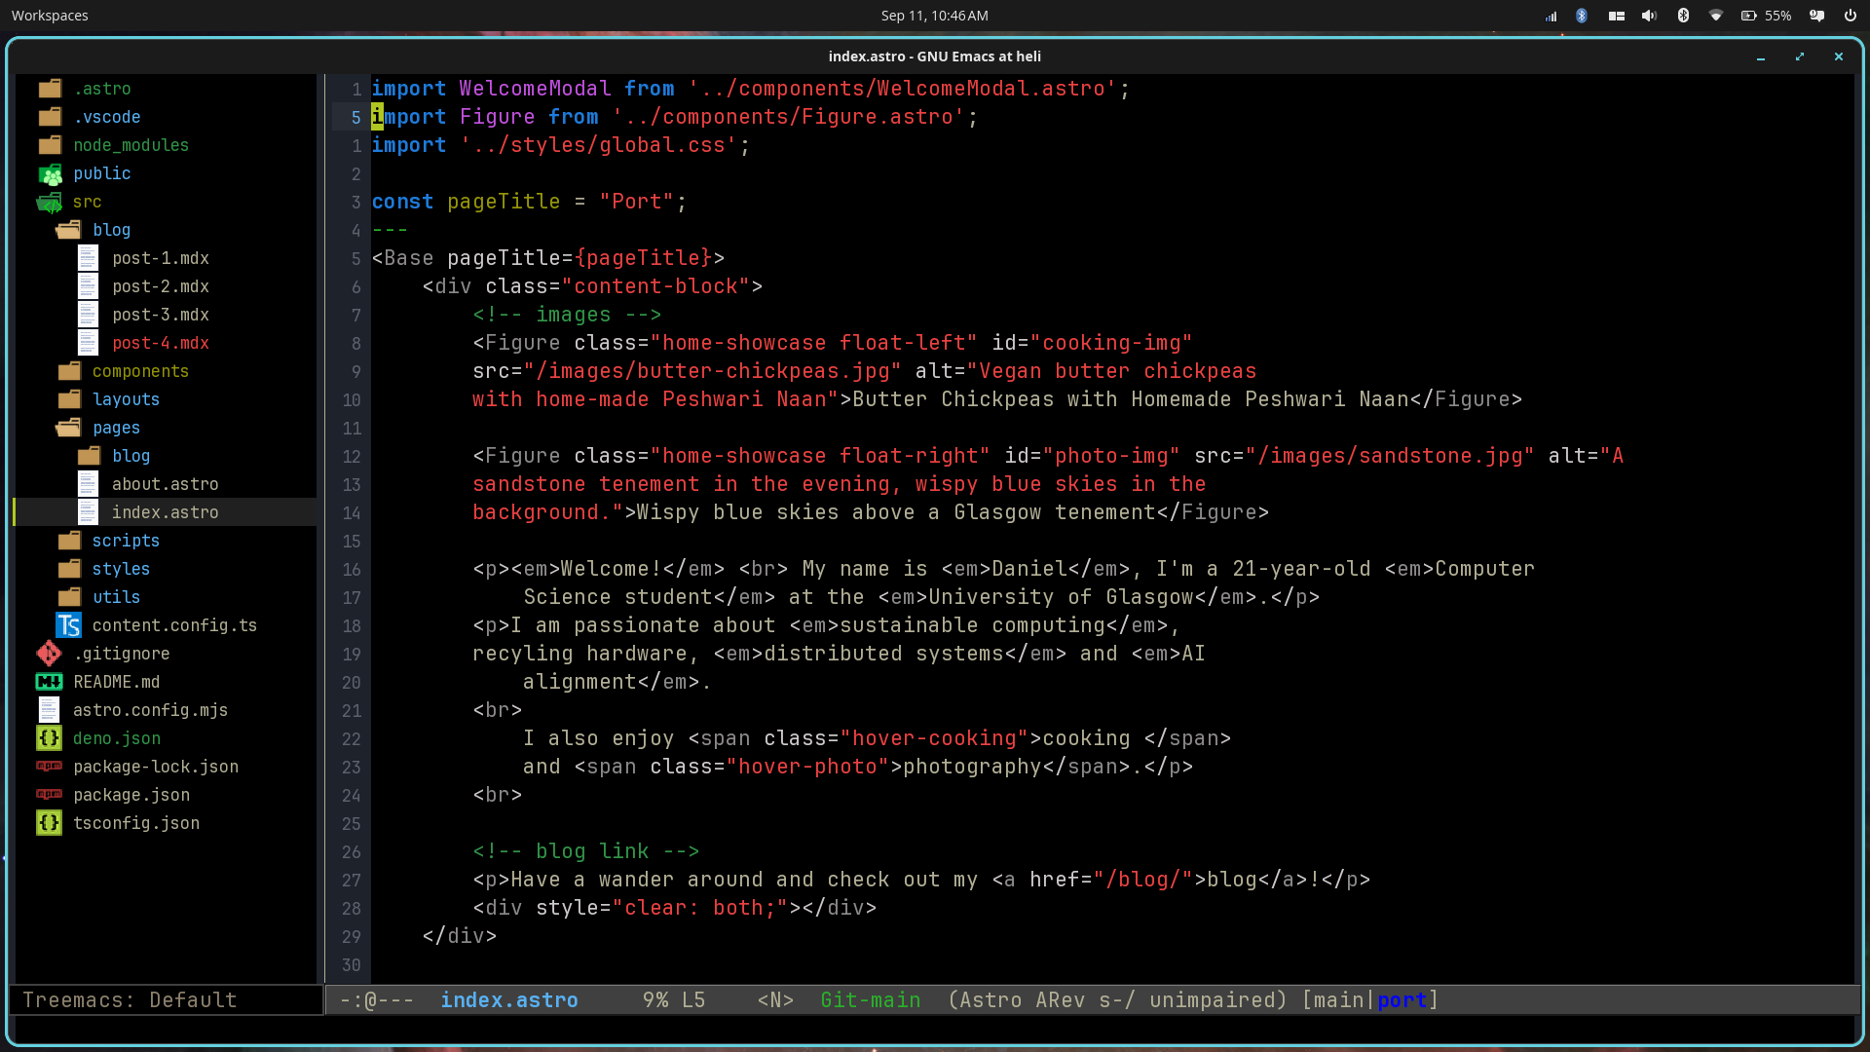Click the Git-main indicator in the mode line

pyautogui.click(x=870, y=1000)
